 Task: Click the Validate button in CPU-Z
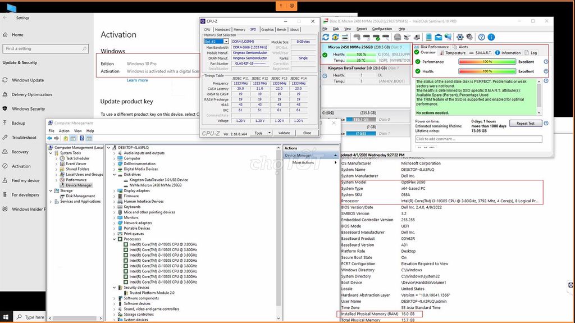click(284, 133)
